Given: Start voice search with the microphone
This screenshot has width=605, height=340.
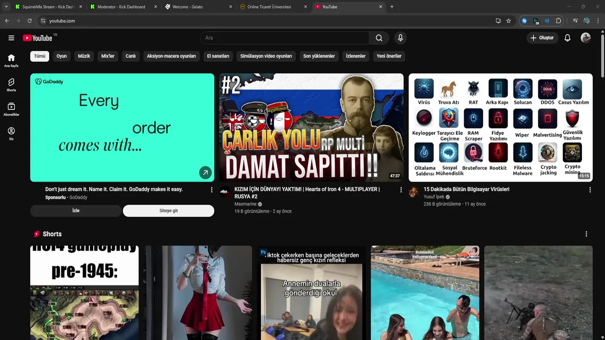Looking at the screenshot, I should 400,38.
